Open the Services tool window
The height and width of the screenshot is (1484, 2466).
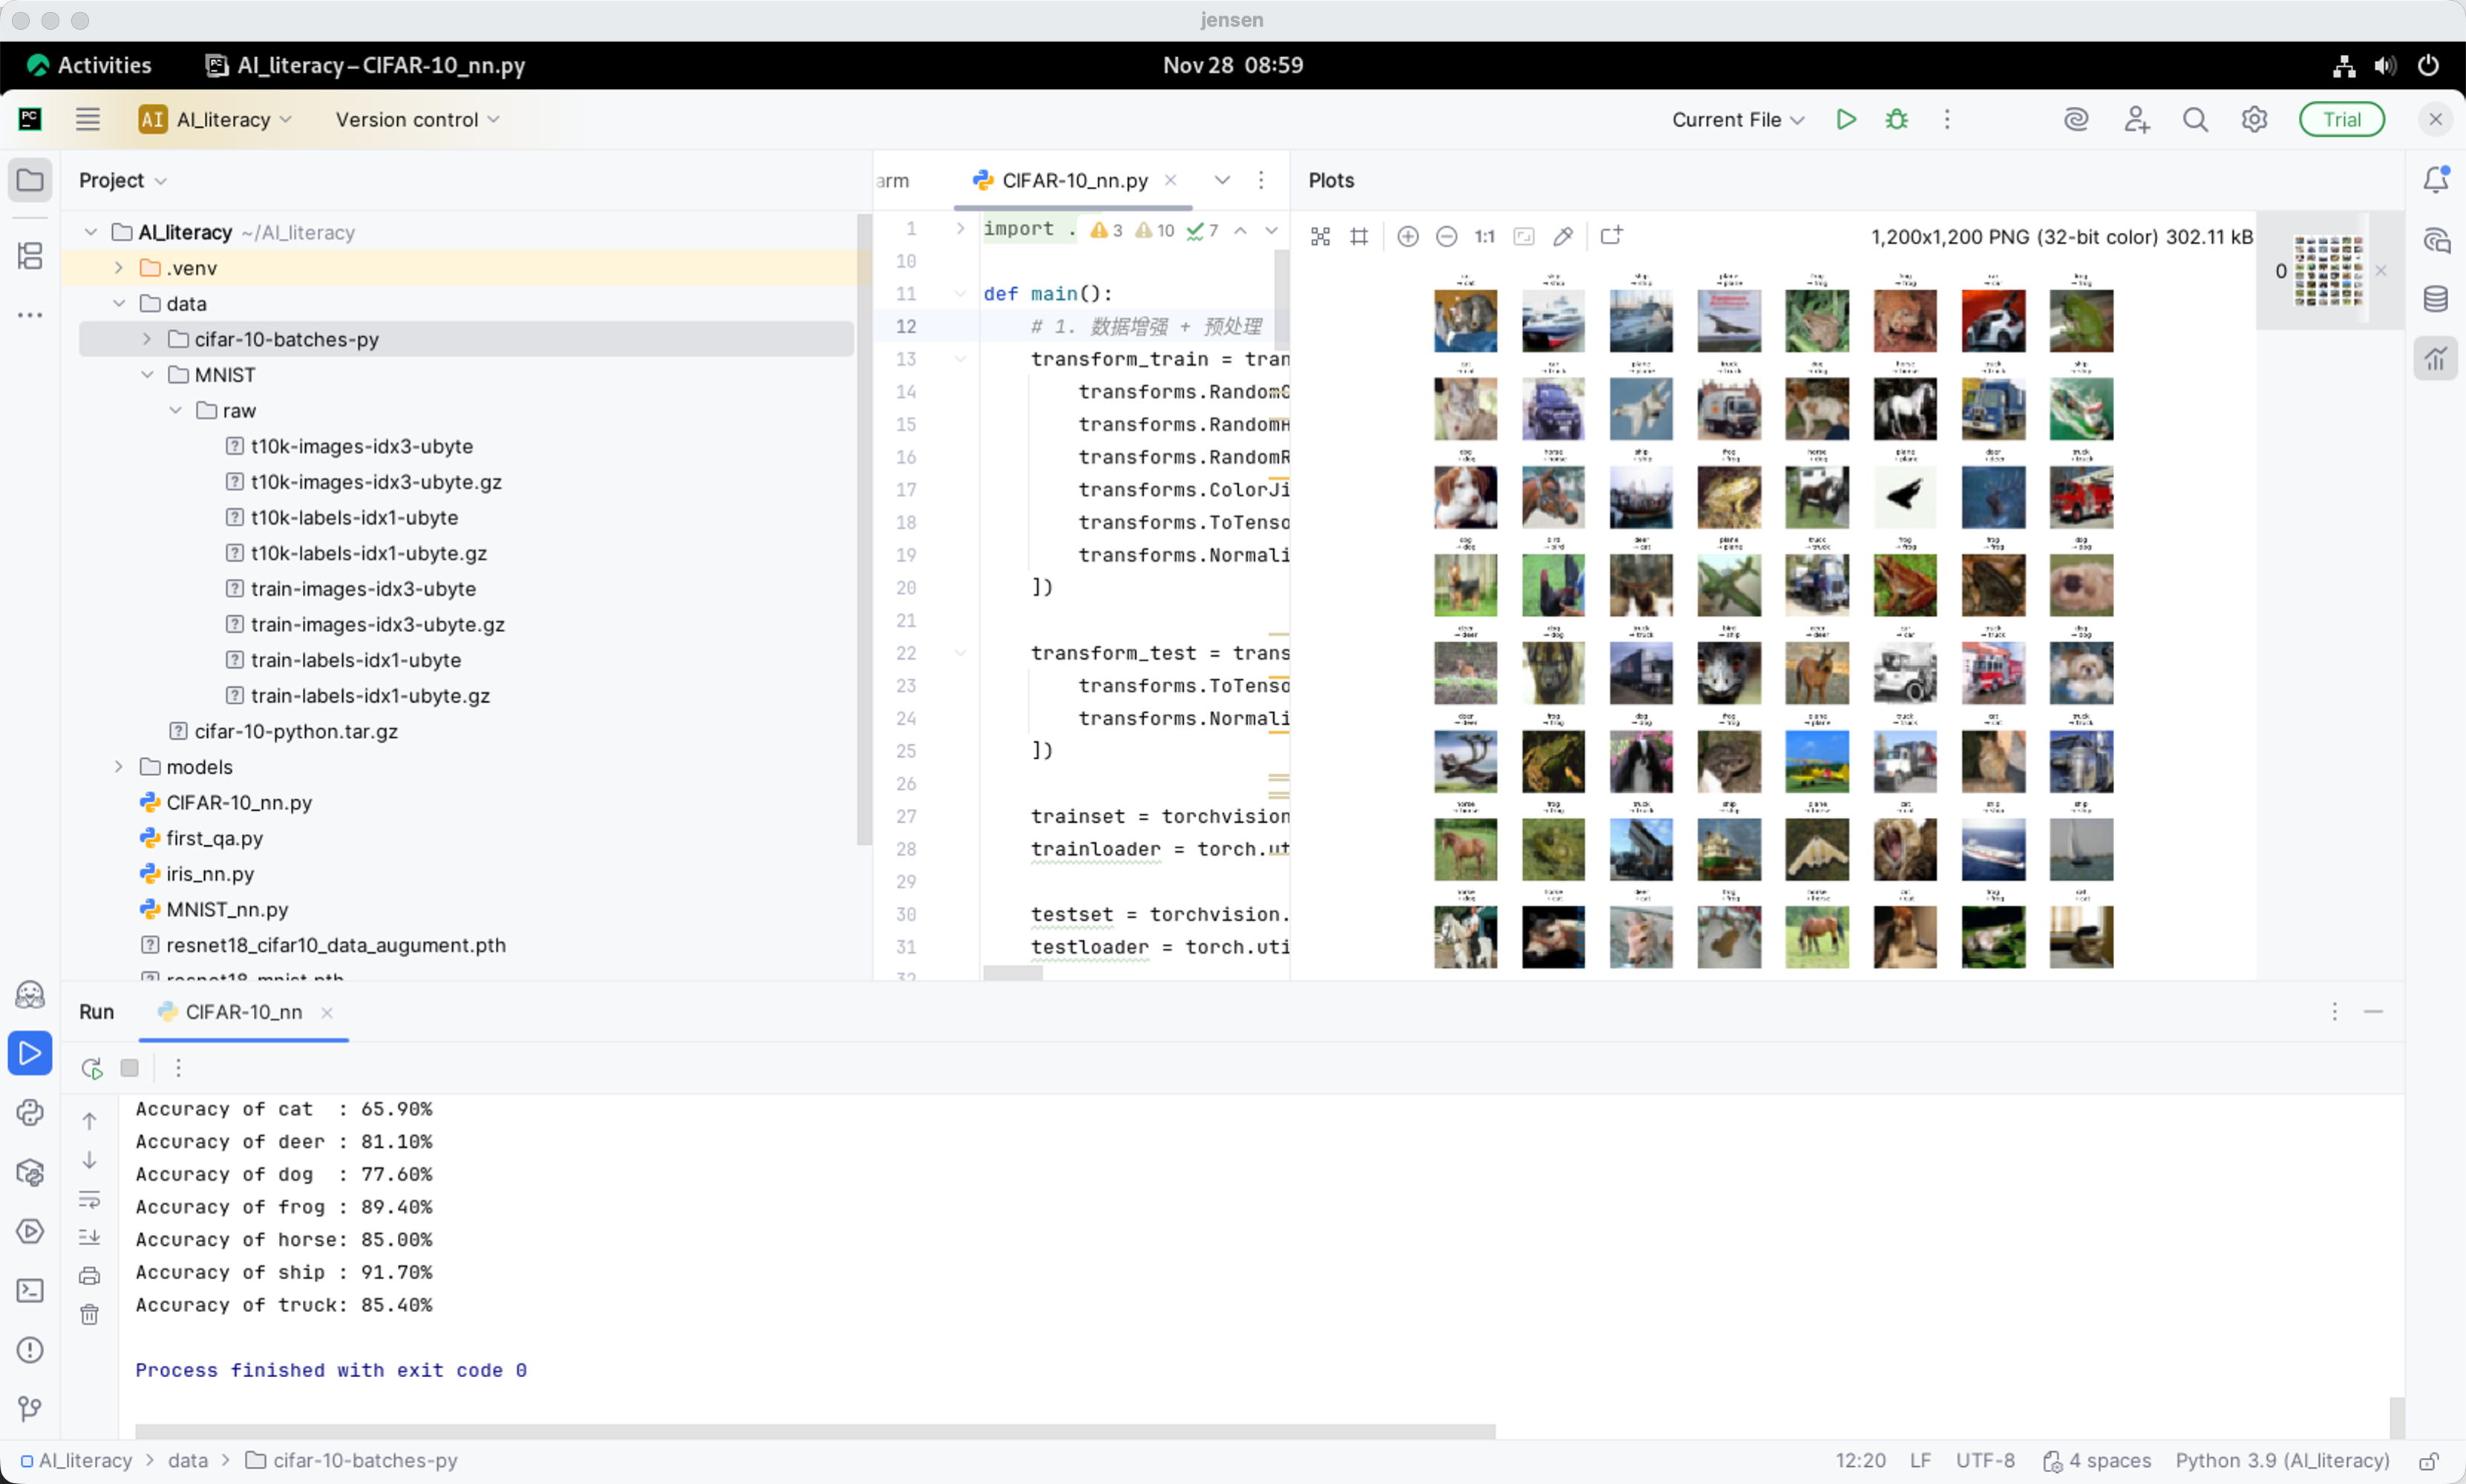point(30,1231)
